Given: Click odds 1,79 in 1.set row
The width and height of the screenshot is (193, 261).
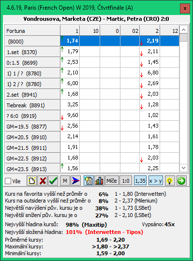Looking at the screenshot, I should click(x=70, y=51).
